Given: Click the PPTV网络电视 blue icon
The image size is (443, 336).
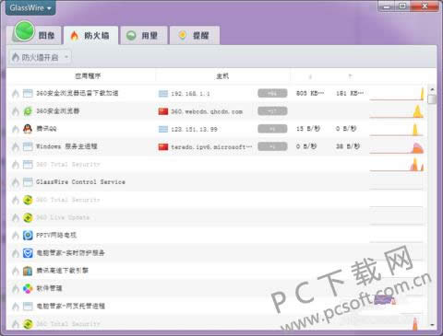Looking at the screenshot, I should 28,236.
